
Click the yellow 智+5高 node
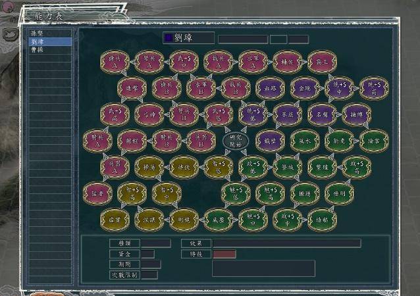click(132, 193)
